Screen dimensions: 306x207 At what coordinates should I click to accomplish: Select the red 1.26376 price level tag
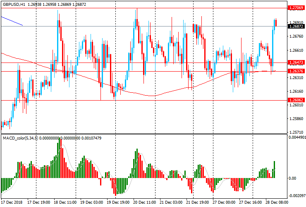pyautogui.click(x=296, y=71)
